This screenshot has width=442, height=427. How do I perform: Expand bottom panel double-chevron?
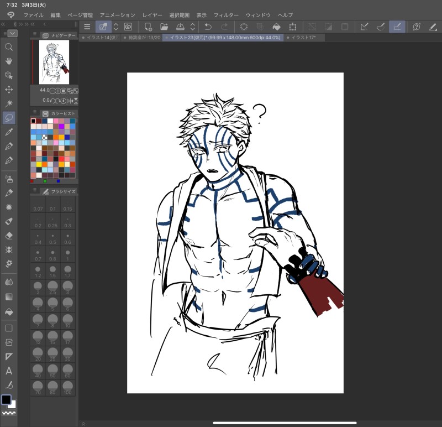83,423
